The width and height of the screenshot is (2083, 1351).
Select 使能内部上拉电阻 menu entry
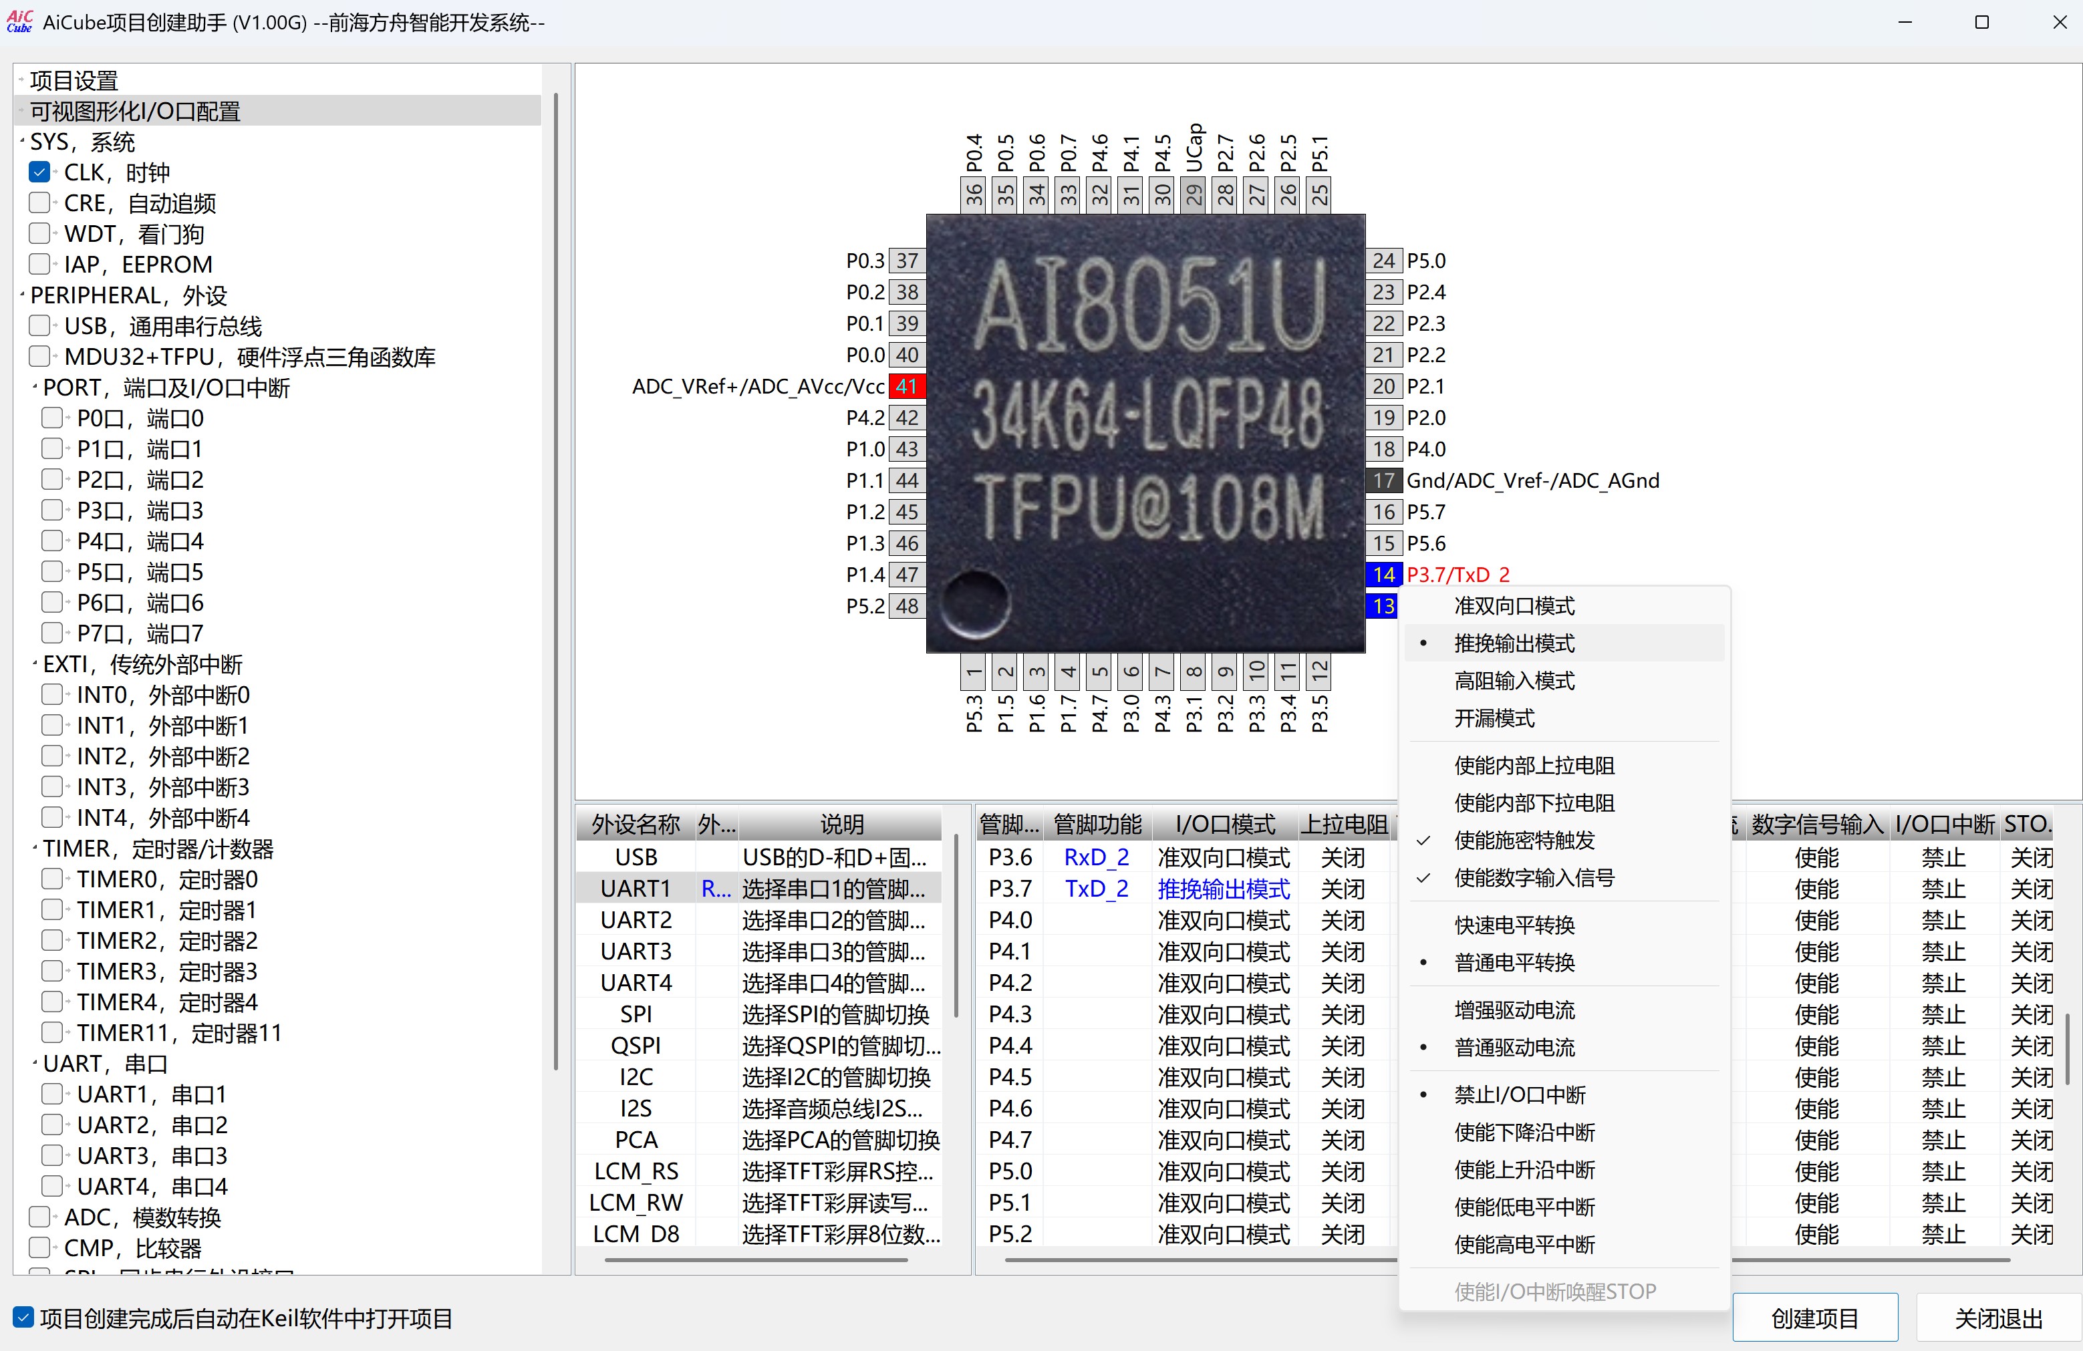(x=1564, y=766)
